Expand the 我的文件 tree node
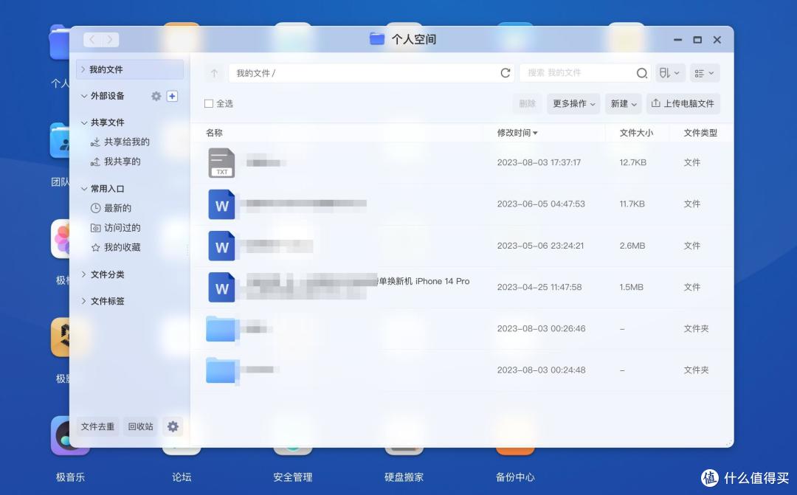 point(83,69)
